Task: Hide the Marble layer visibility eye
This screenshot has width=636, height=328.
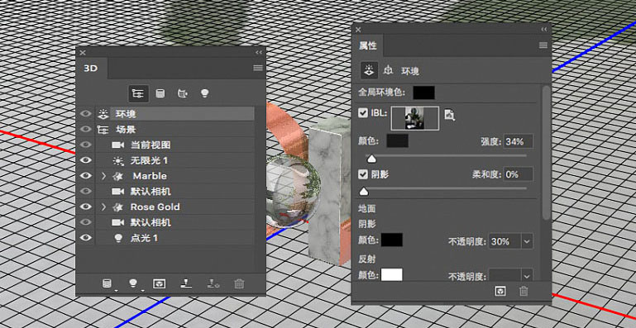Action: (85, 175)
